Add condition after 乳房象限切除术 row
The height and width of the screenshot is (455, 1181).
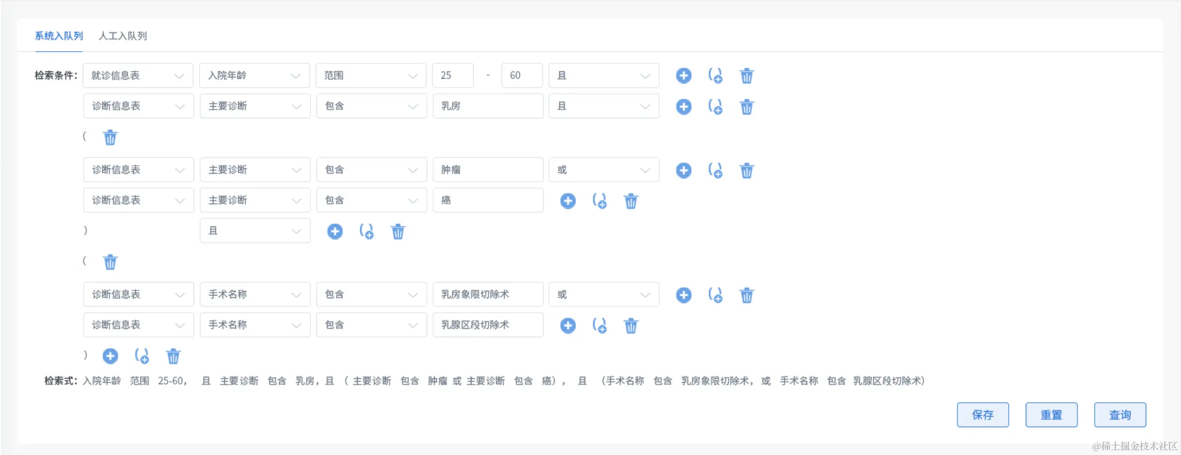[x=683, y=295]
